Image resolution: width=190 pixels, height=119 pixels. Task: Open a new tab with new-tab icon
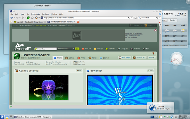(11, 22)
